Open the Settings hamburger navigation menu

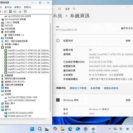click(60, 9)
